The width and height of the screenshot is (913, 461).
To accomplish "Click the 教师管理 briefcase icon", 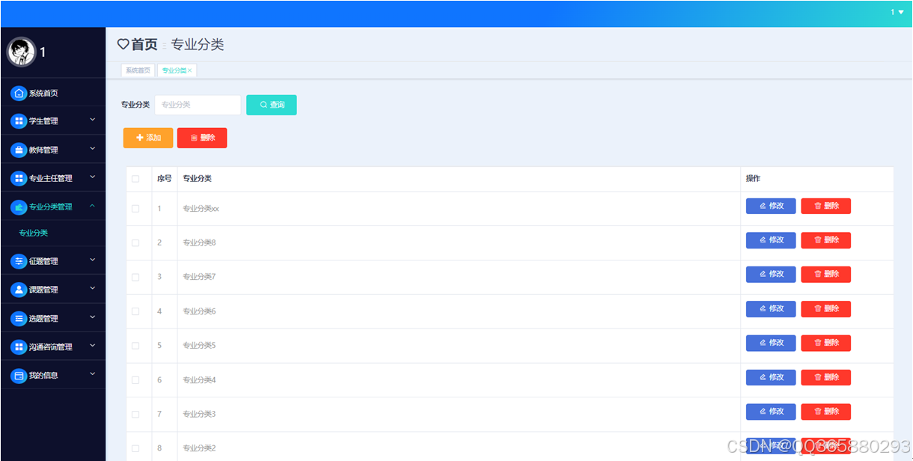I will coord(19,150).
